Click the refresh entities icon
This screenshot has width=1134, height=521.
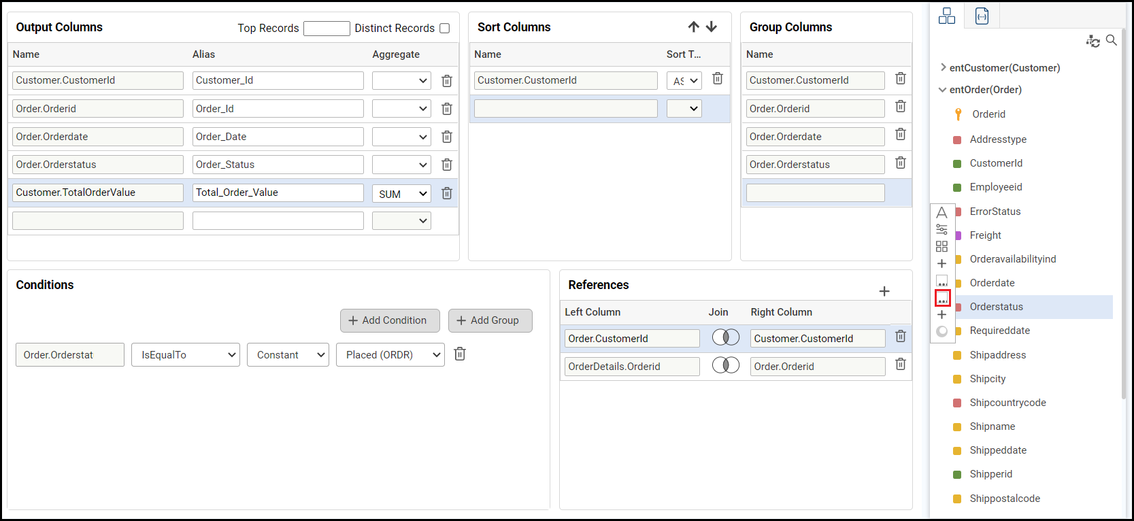click(1093, 41)
